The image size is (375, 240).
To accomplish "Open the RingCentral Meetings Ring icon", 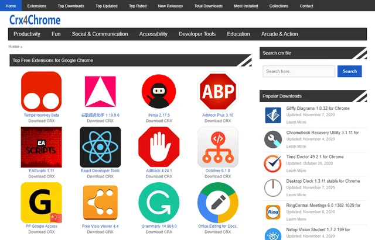I will point(273,212).
